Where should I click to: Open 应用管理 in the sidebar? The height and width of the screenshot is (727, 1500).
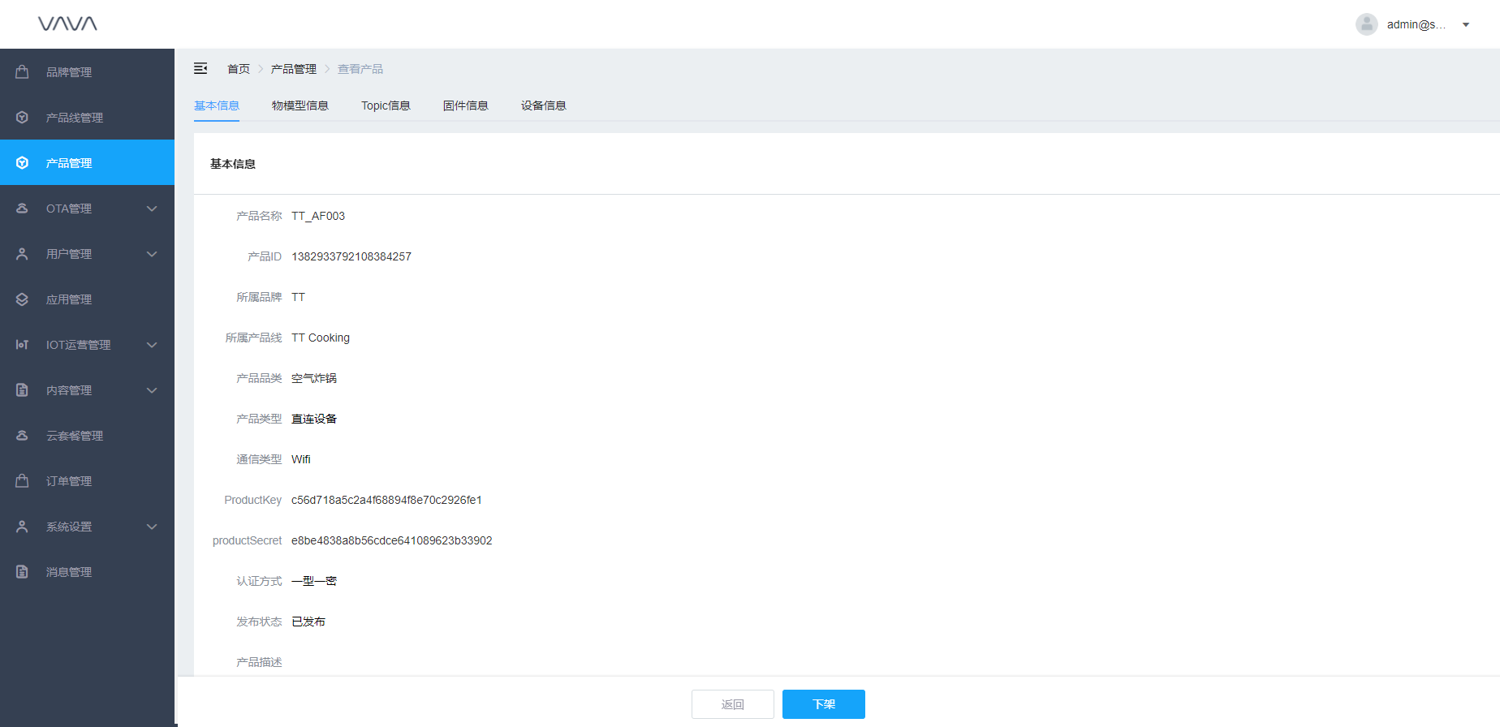87,299
